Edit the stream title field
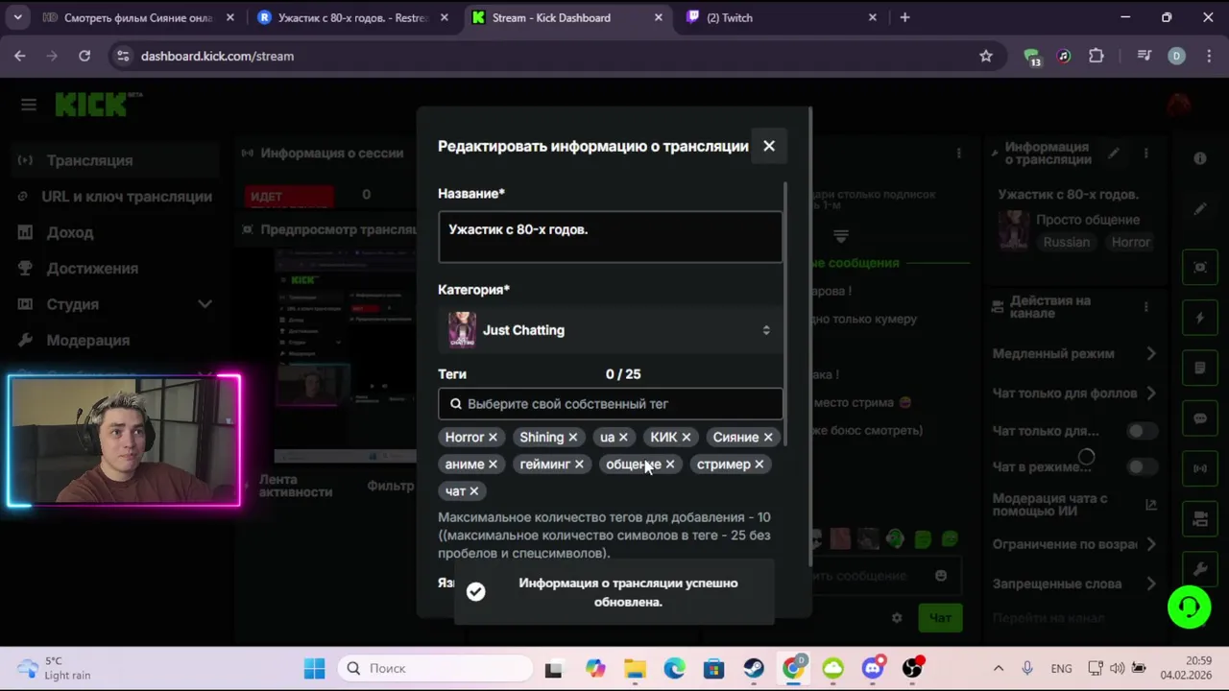The height and width of the screenshot is (691, 1229). point(610,236)
